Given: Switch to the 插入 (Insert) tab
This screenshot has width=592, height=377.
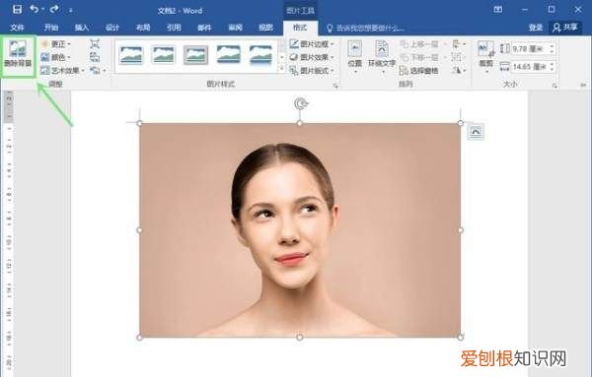Looking at the screenshot, I should tap(82, 28).
